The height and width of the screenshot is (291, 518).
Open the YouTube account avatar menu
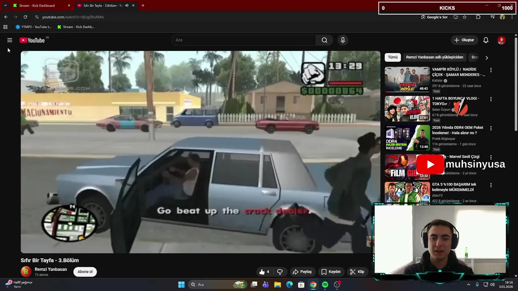pyautogui.click(x=501, y=40)
